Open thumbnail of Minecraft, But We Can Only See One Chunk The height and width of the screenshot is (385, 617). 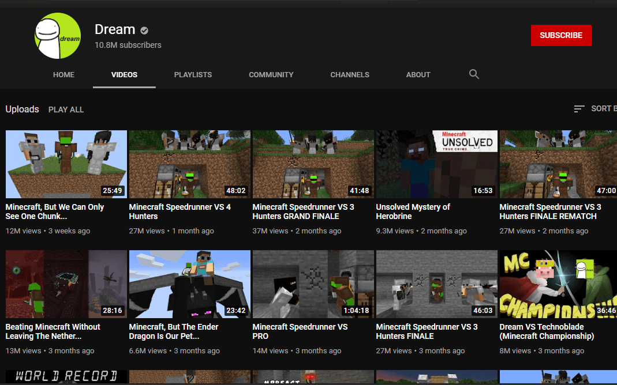66,164
